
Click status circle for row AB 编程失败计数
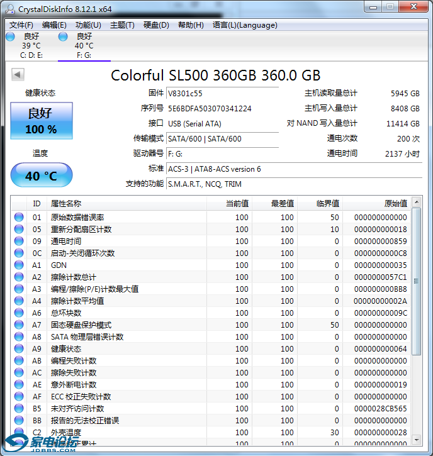point(19,360)
